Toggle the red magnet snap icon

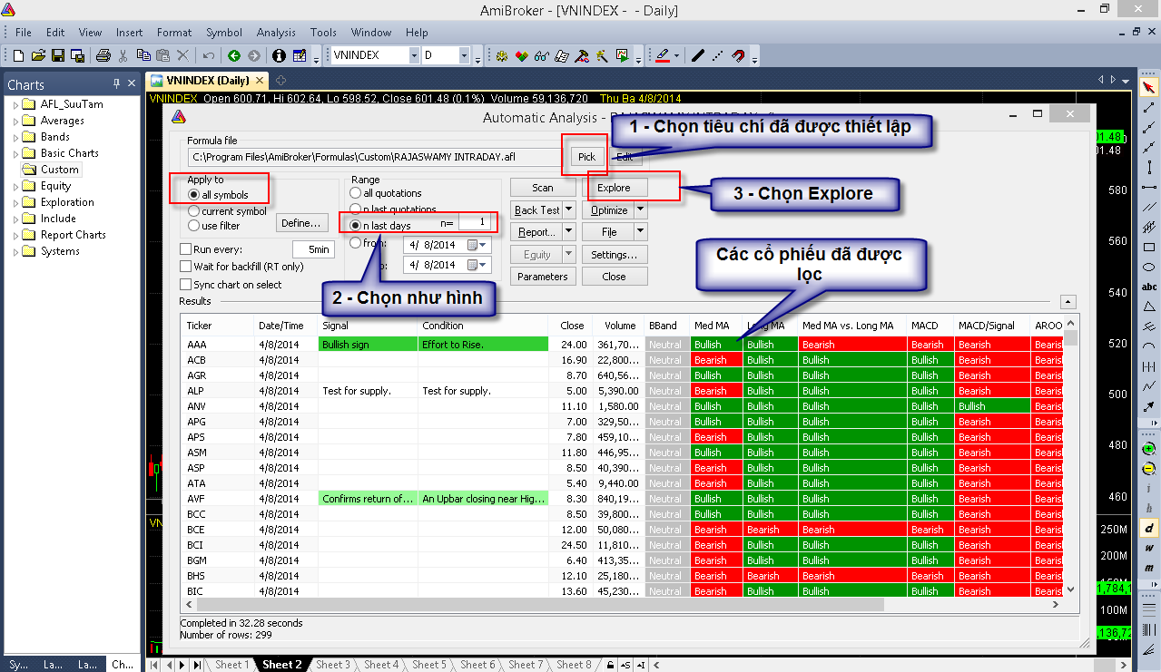click(738, 55)
